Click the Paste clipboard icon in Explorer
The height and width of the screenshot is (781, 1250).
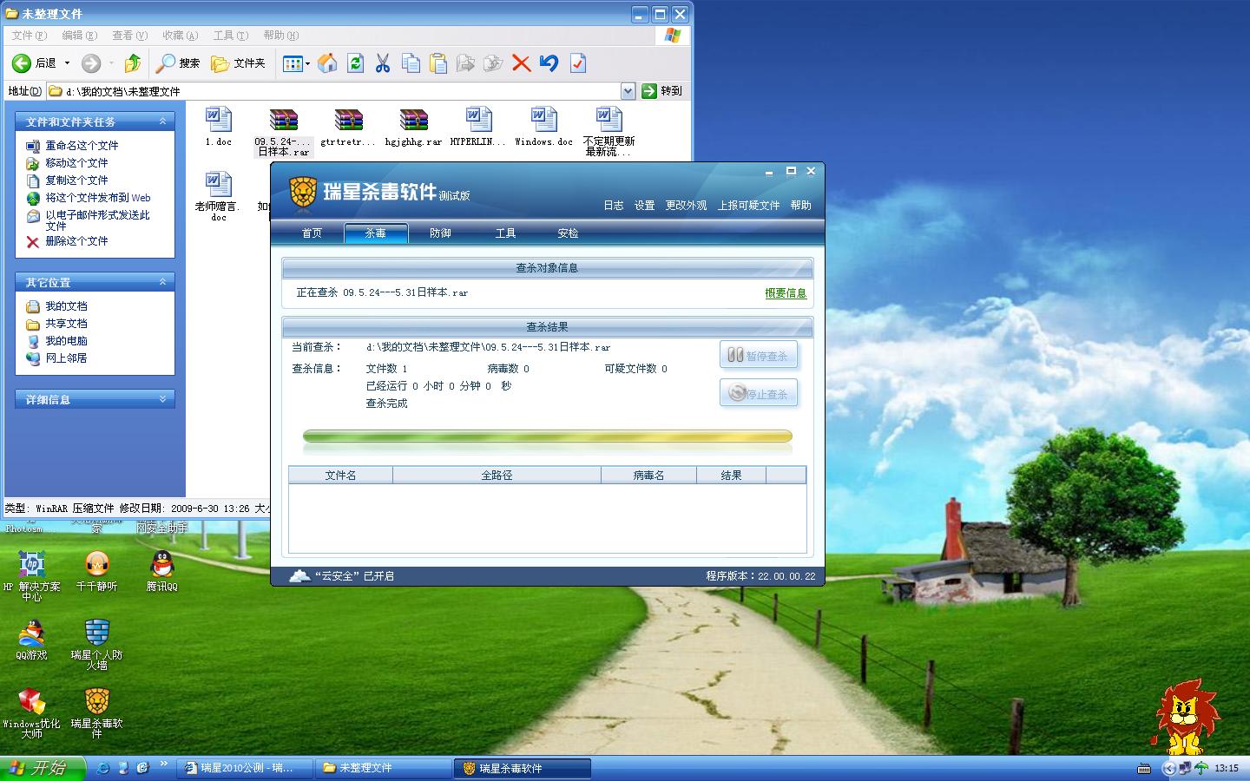pyautogui.click(x=438, y=62)
